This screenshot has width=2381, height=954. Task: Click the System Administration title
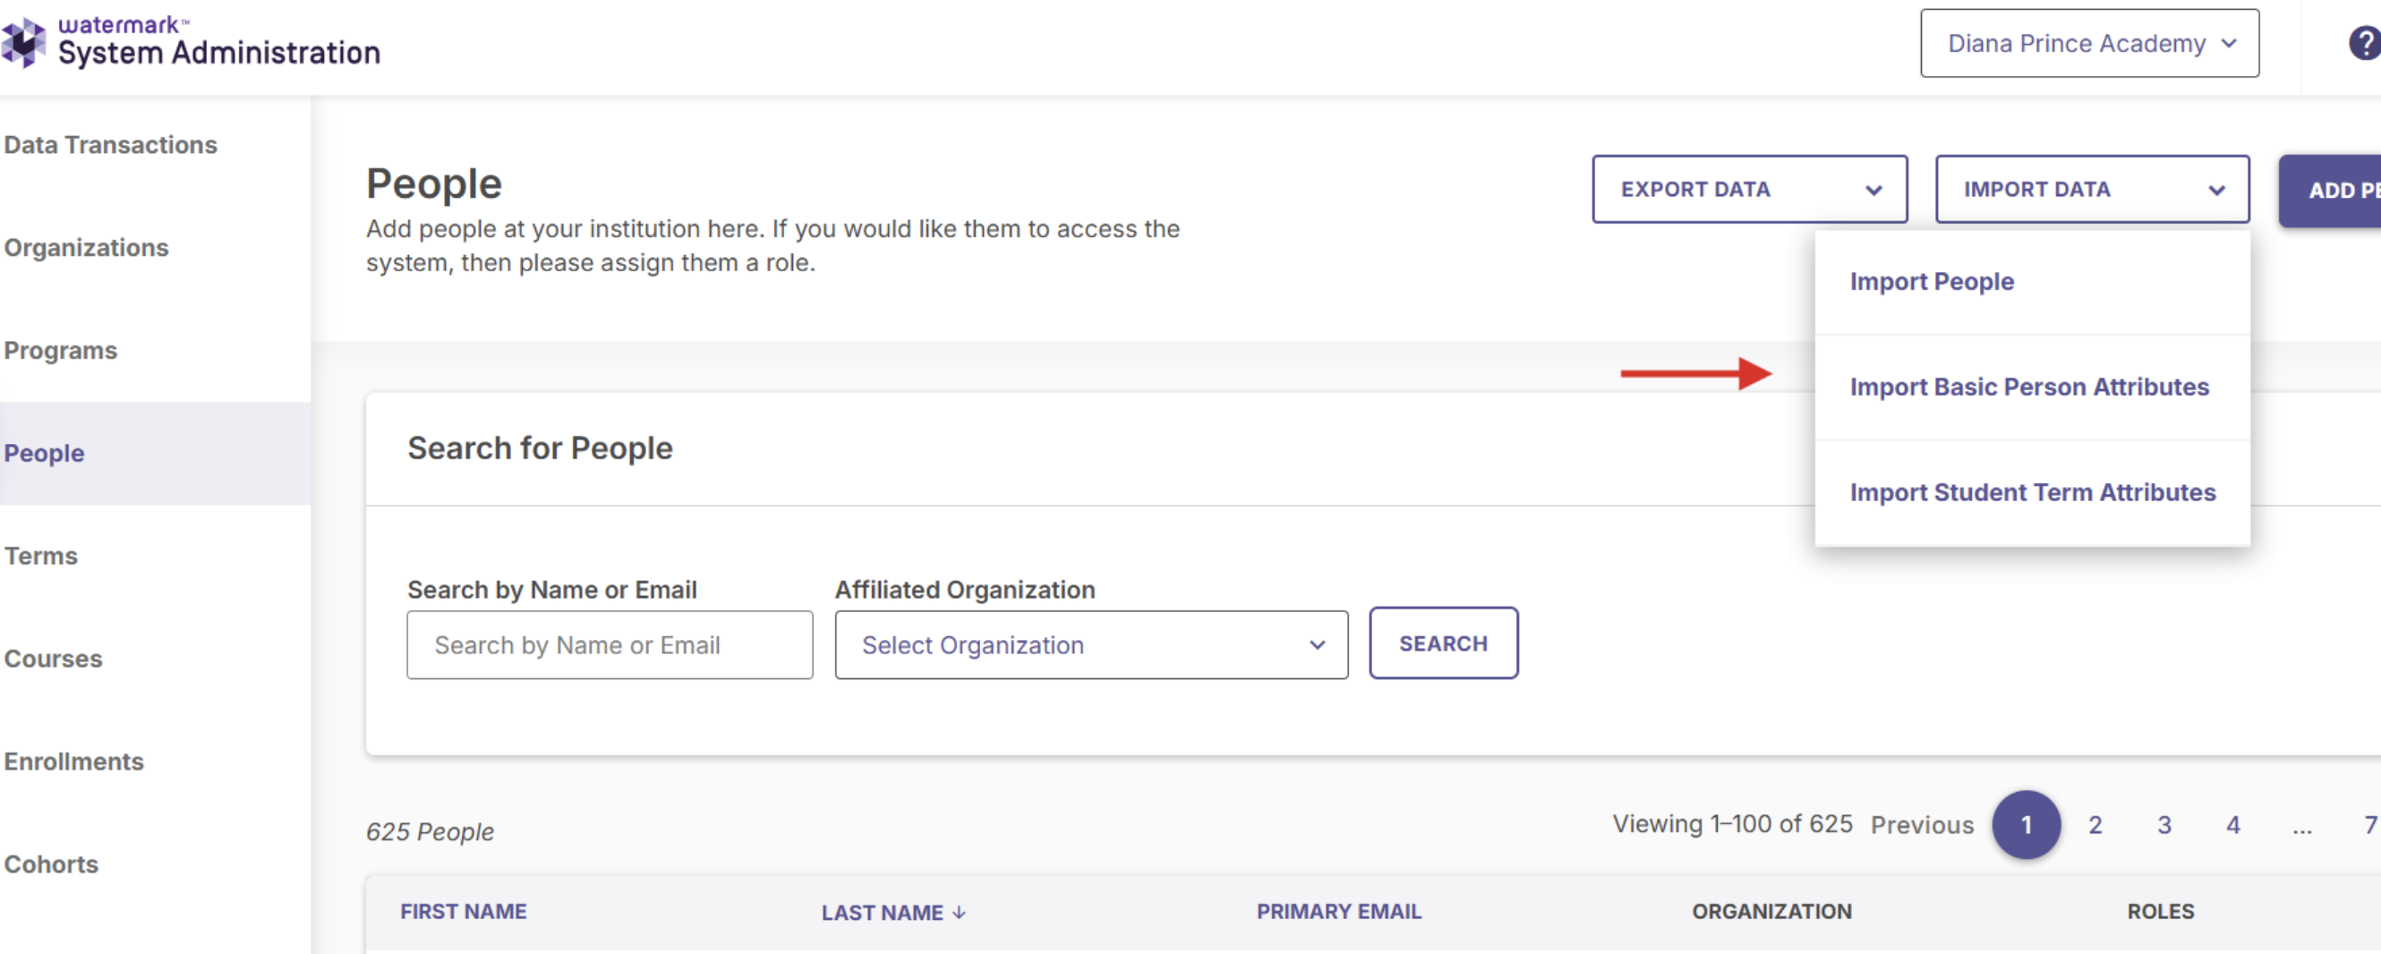(x=219, y=53)
